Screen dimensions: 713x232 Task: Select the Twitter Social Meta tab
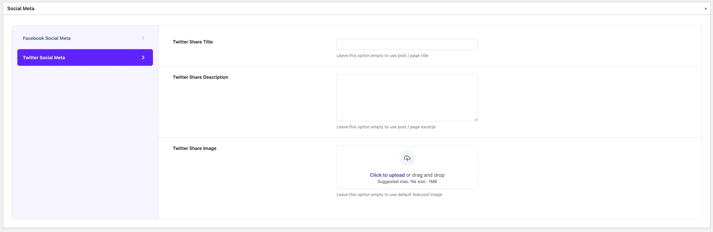click(44, 58)
